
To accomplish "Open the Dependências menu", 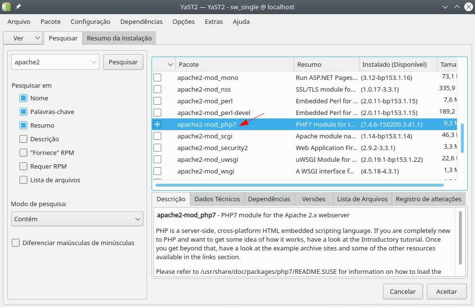I will pos(141,21).
